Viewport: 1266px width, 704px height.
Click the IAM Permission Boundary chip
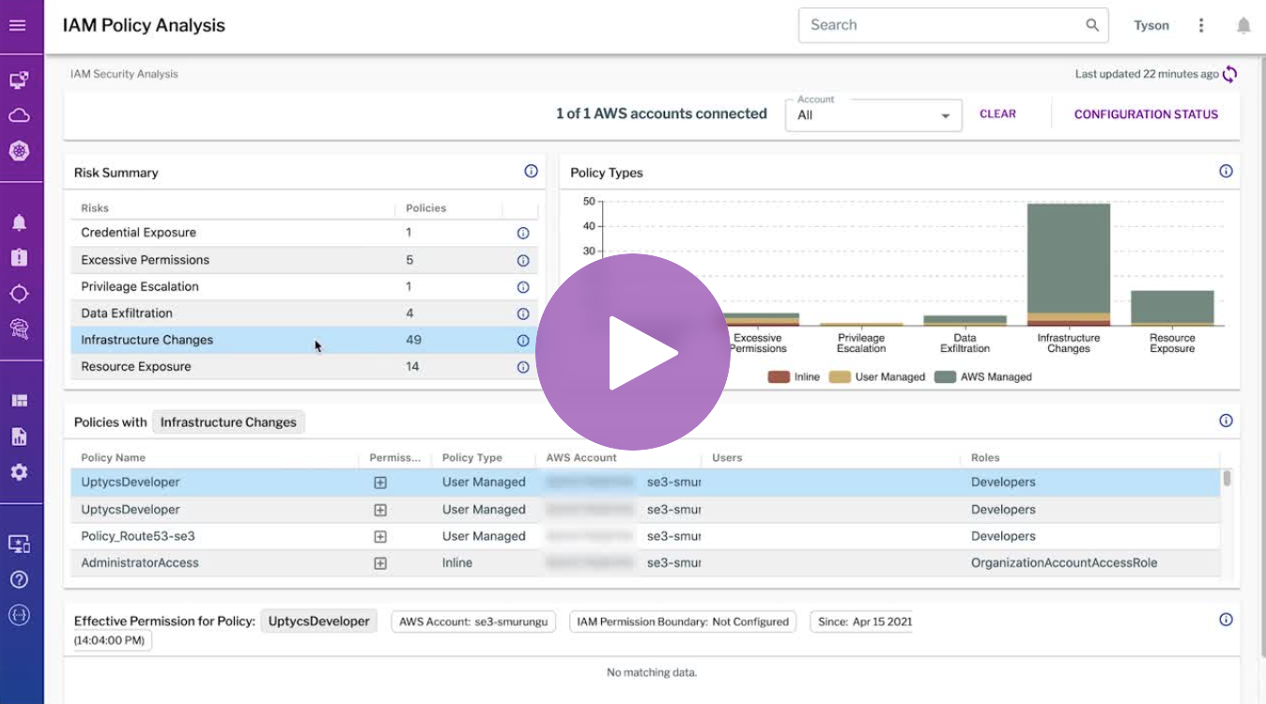683,621
